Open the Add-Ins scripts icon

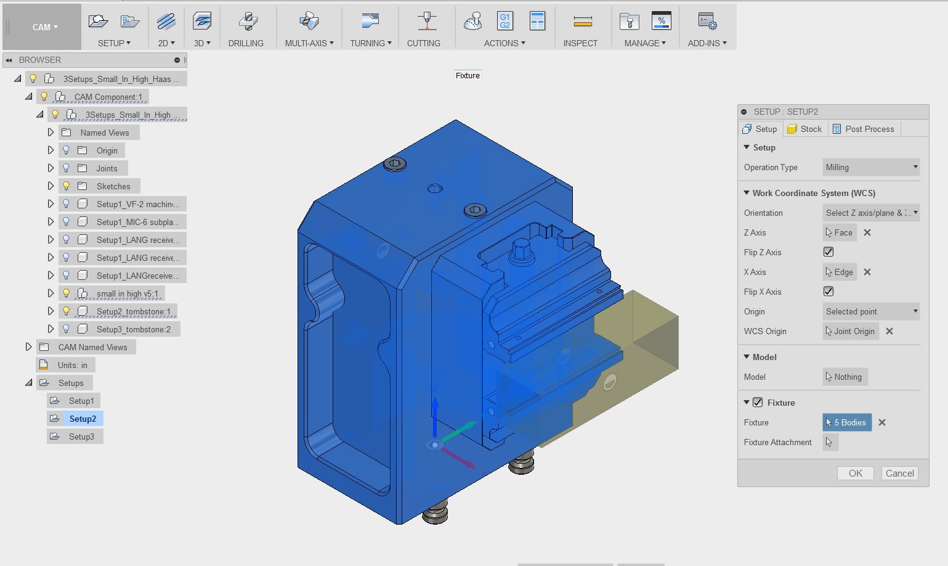tap(707, 22)
